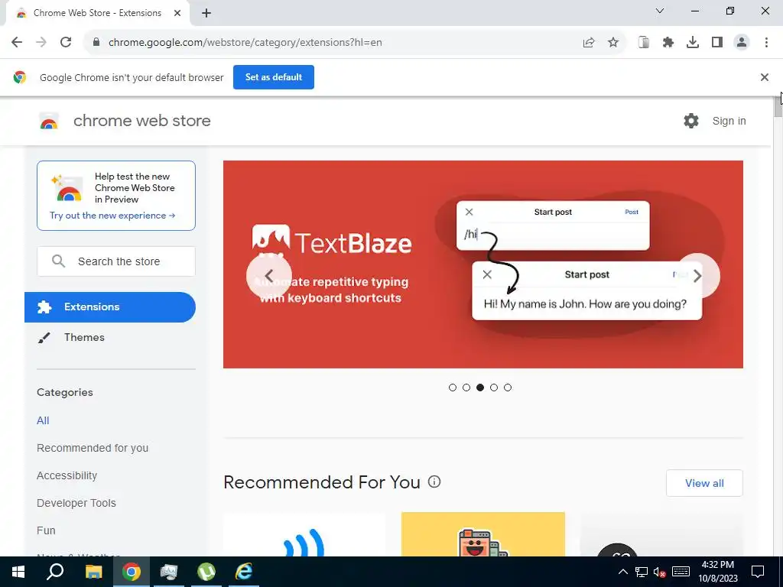
Task: Open the Chrome three-dot menu
Action: point(766,43)
